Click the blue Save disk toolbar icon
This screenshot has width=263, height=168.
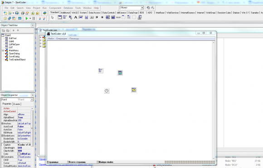[17, 13]
